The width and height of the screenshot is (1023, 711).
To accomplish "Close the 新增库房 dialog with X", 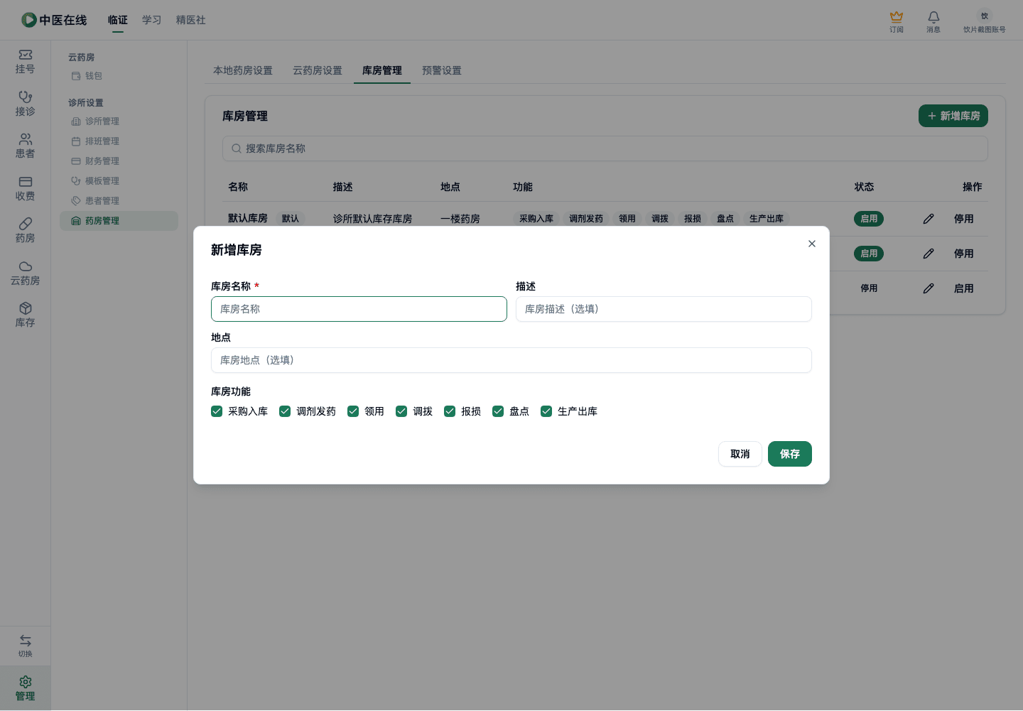I will (812, 244).
